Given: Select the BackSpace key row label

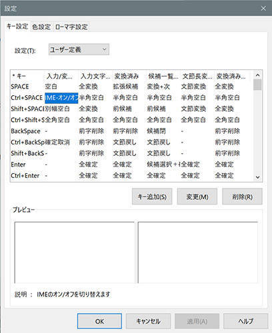Looking at the screenshot, I should (25, 131).
